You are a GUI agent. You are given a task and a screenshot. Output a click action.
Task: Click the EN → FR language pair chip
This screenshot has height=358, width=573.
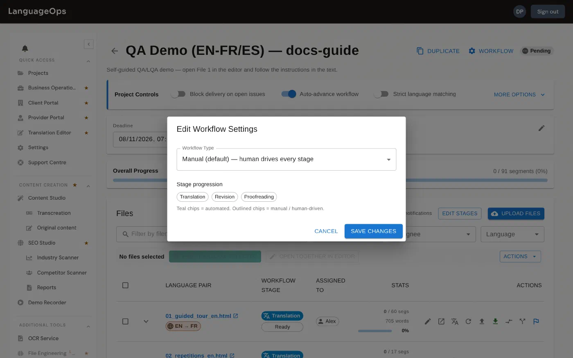click(x=183, y=326)
